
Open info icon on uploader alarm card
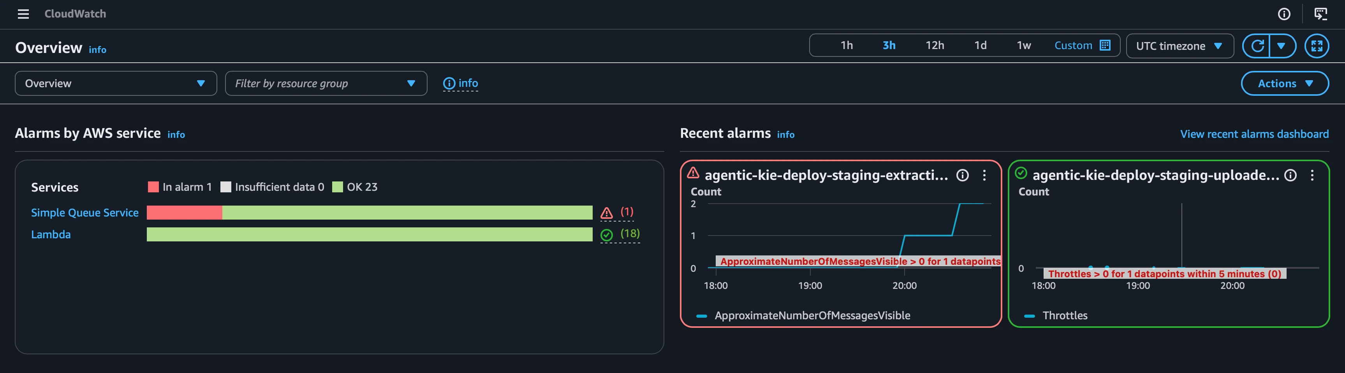(x=1290, y=176)
